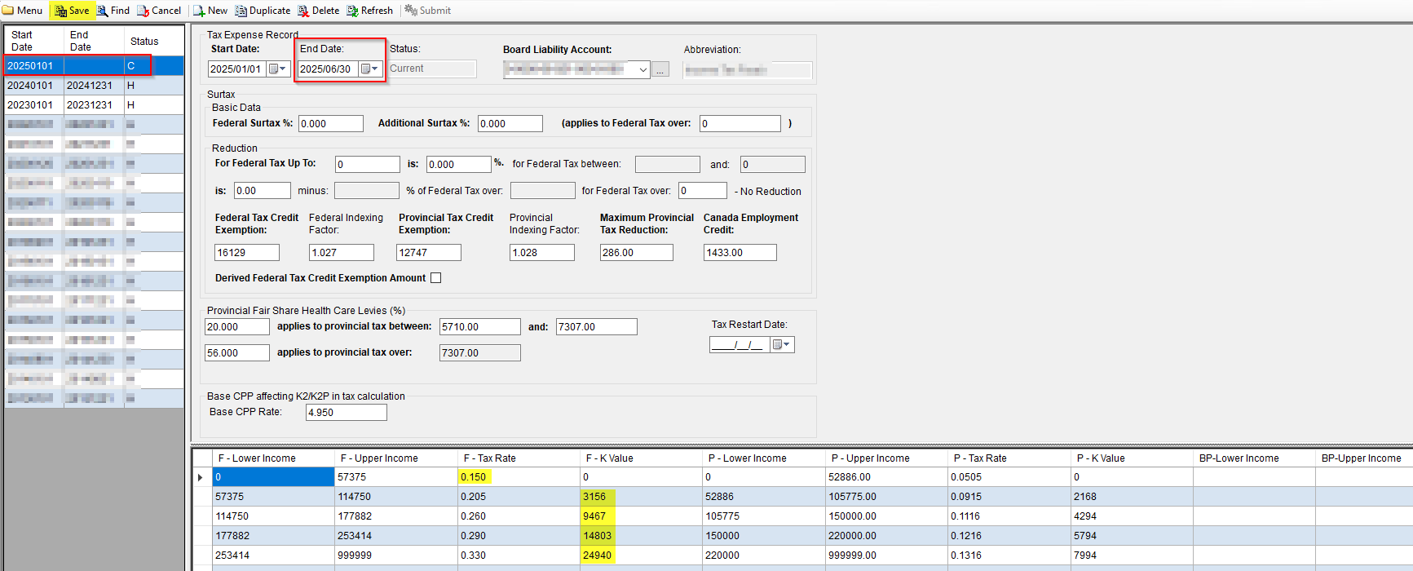Viewport: 1413px width, 571px height.
Task: Click the Federal Tax Credit Exemption field 16129
Action: [x=247, y=253]
